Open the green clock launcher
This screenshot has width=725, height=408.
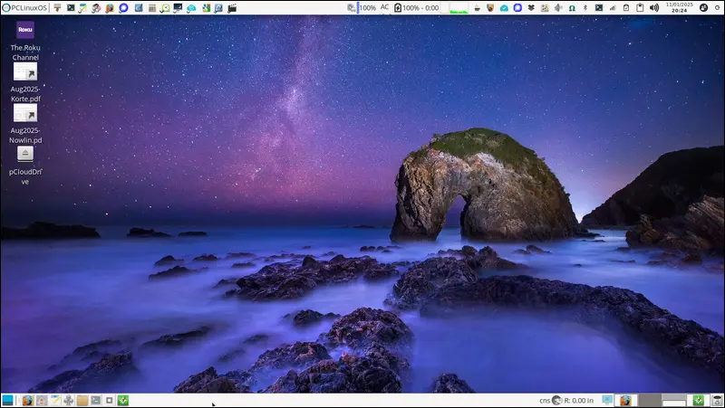pos(165,8)
